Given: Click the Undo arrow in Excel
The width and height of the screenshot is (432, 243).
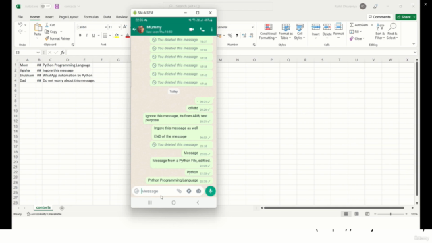Looking at the screenshot, I should click(20, 25).
